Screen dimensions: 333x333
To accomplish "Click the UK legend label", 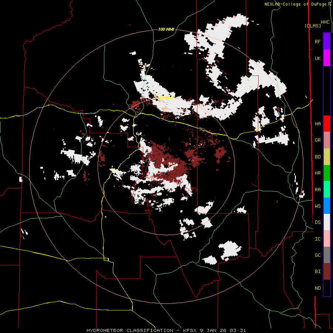I will pyautogui.click(x=318, y=58).
